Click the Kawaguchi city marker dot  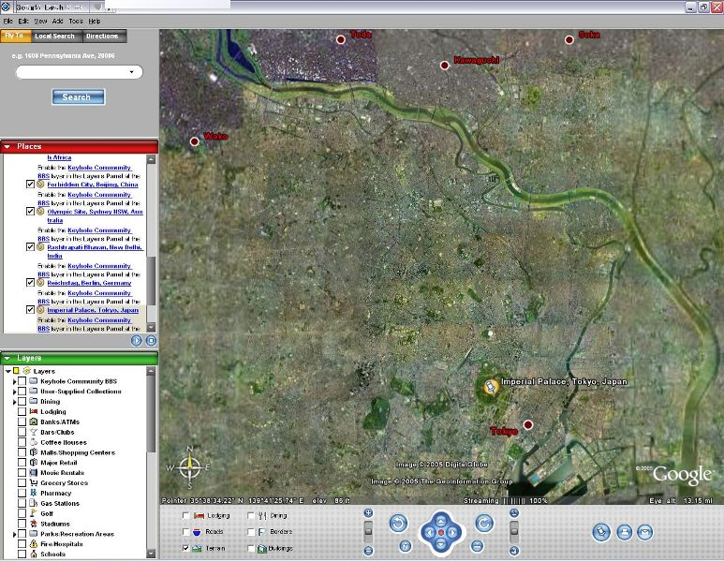point(444,66)
